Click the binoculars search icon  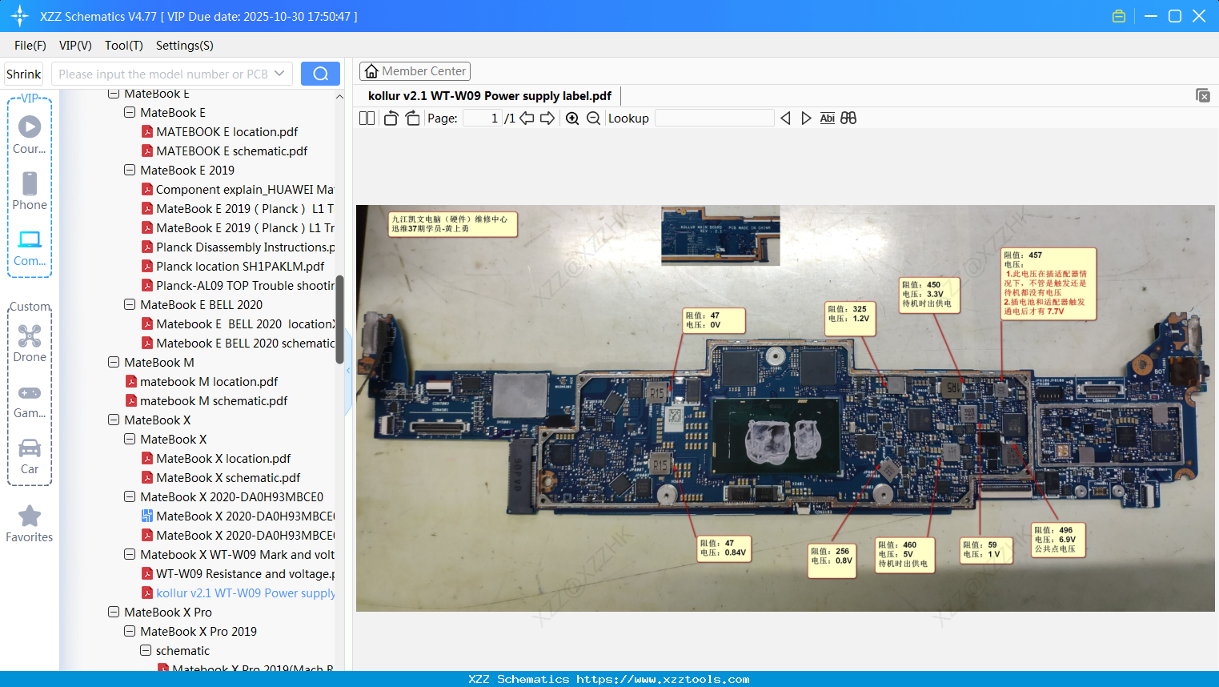point(848,119)
